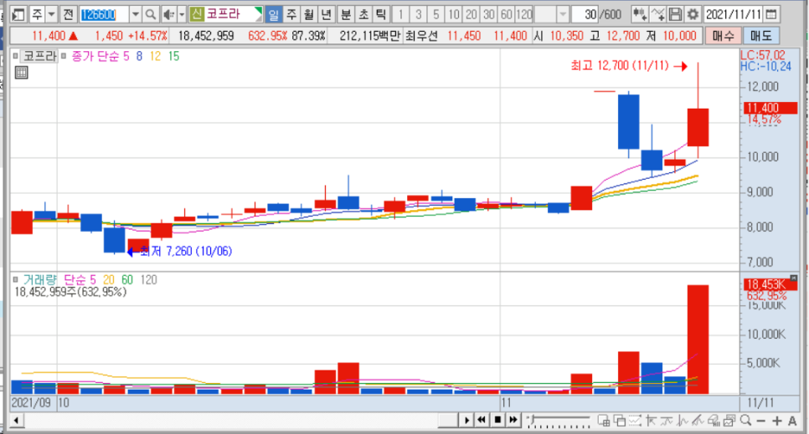
Task: Close the volume panel with x icon
Action: coord(794,278)
